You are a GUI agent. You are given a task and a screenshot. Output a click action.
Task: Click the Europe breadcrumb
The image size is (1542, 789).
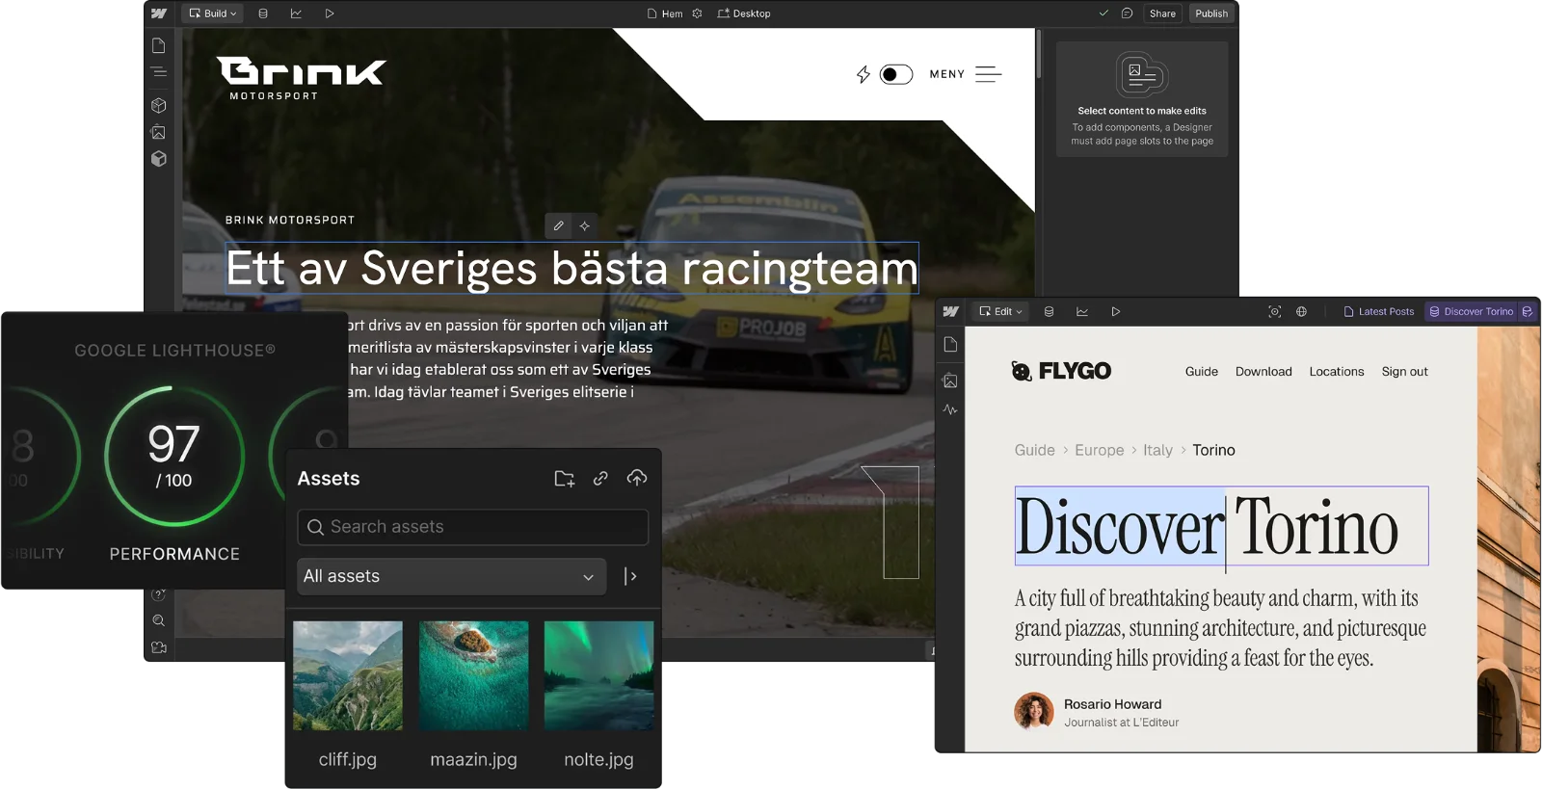pos(1100,450)
